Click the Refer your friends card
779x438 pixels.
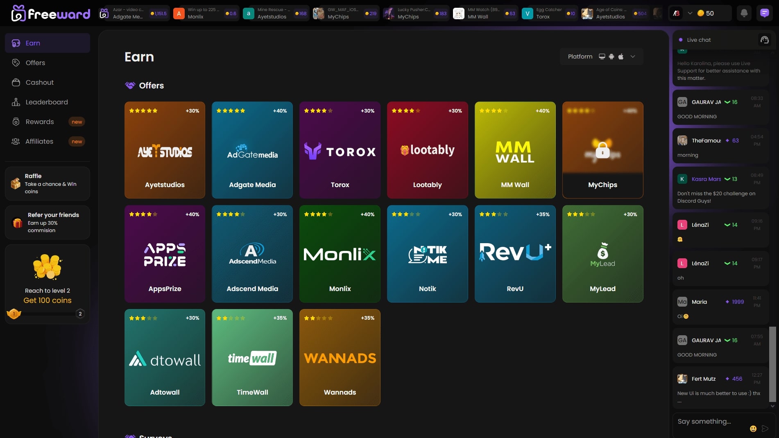click(47, 222)
